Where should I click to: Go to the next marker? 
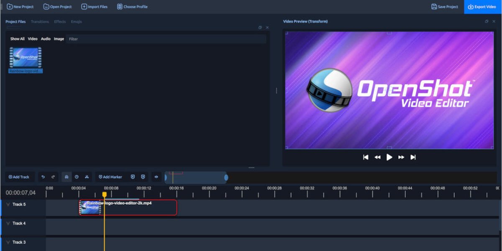tap(143, 177)
